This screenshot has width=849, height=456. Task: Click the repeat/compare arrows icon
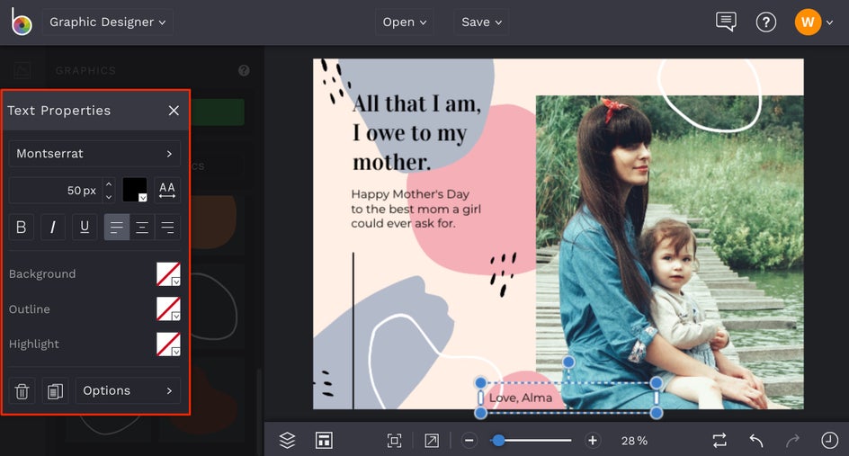(719, 441)
